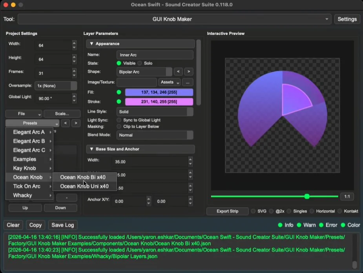Adjust the base Width stepper
Screen dimensions: 363x273
[x=190, y=161]
